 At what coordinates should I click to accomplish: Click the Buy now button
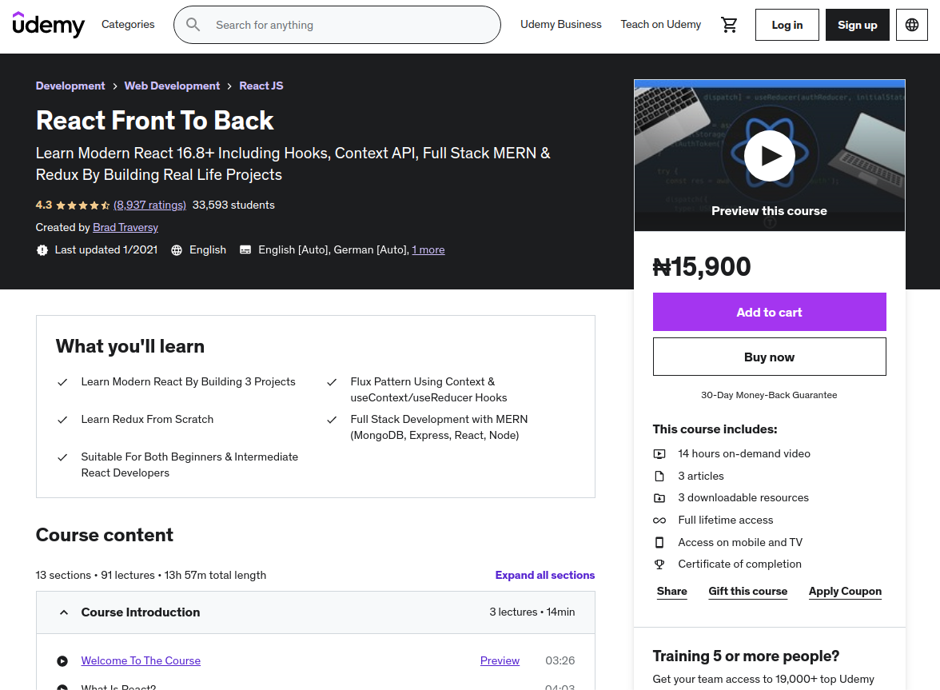coord(769,357)
